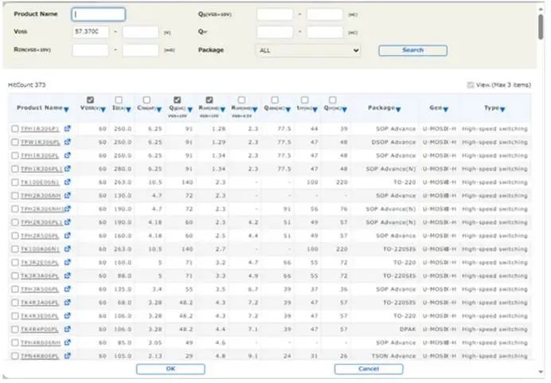Click the VDSS maximum value field
The image size is (551, 383).
pyautogui.click(x=141, y=32)
